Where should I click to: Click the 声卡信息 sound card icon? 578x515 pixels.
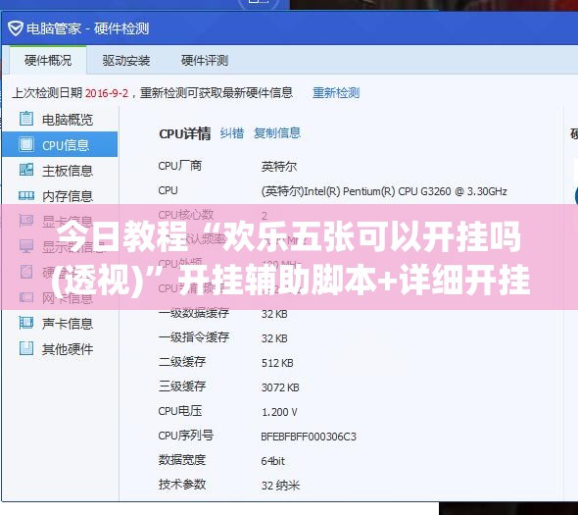point(26,323)
